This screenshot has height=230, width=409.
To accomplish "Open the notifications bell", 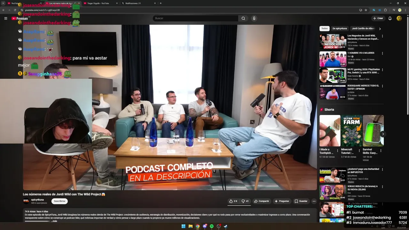I will click(390, 18).
